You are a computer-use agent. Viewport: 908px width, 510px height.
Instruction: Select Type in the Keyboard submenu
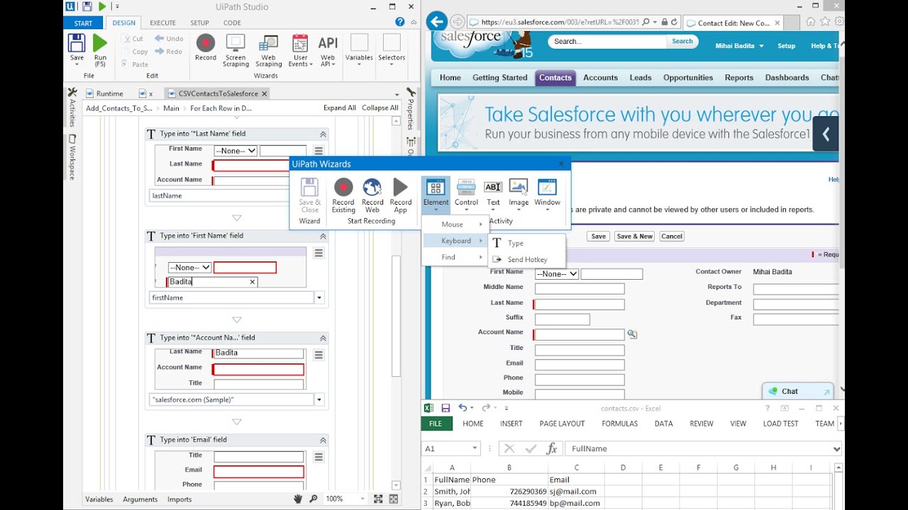click(527, 243)
